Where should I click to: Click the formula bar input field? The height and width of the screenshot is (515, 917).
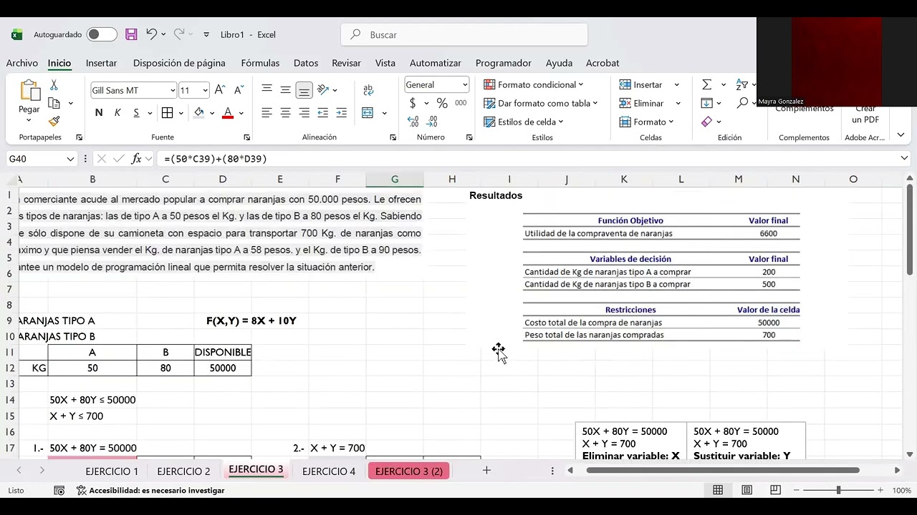(529, 159)
